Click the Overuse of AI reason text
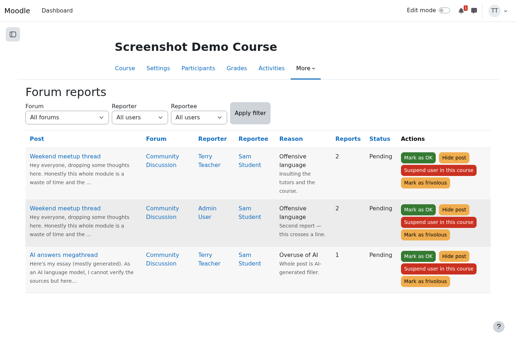Viewport: 516px width, 344px height. [298, 255]
